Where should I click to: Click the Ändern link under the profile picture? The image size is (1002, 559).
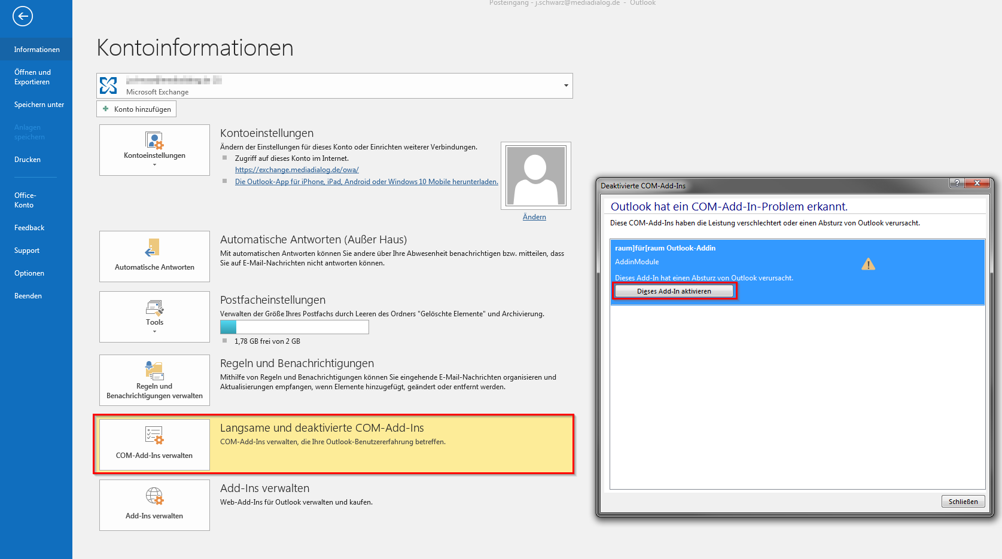[x=534, y=217]
